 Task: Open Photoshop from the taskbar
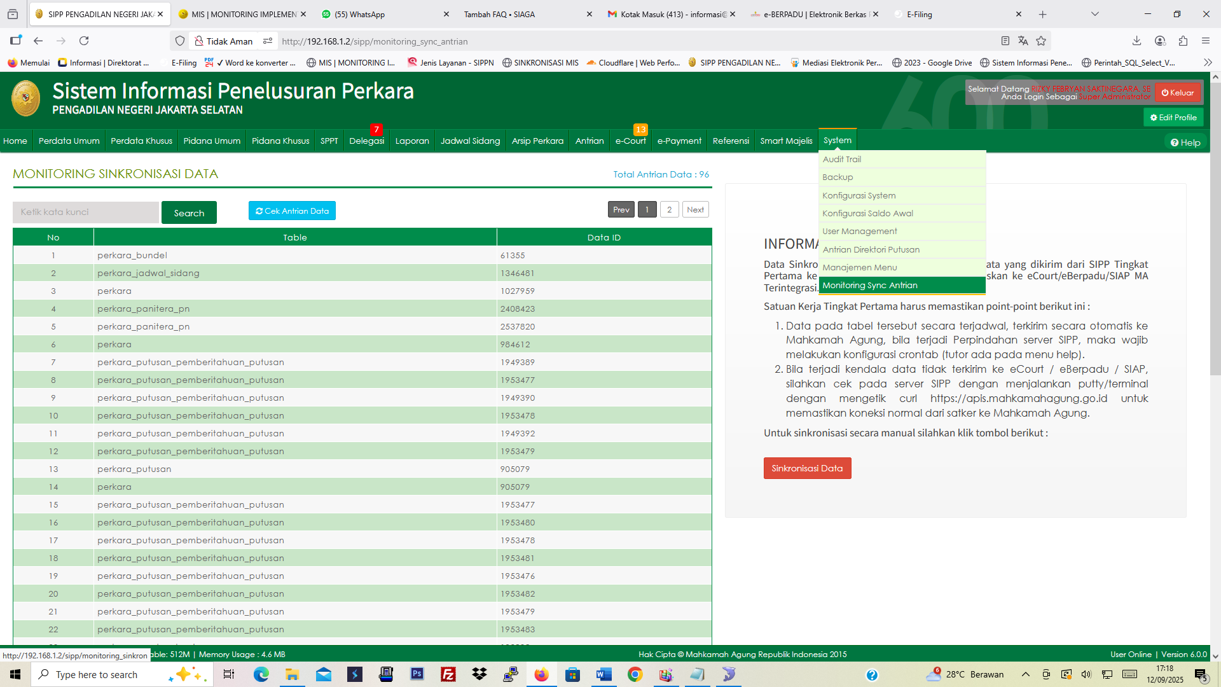tap(417, 674)
